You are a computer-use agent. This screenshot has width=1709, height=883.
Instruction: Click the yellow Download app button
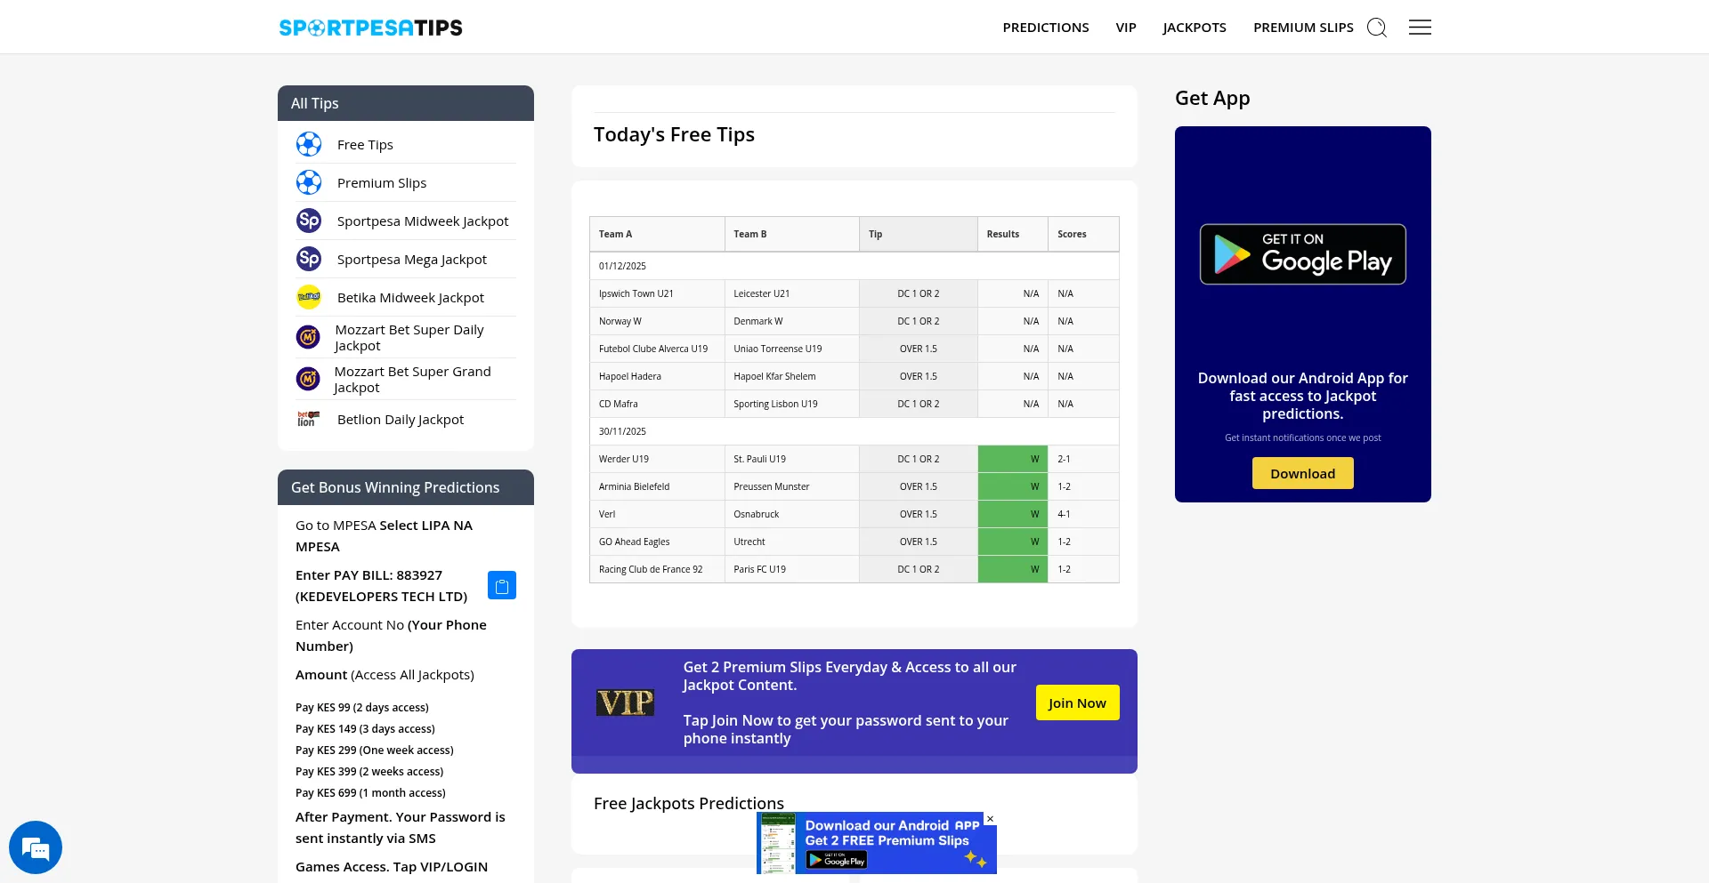pyautogui.click(x=1302, y=473)
